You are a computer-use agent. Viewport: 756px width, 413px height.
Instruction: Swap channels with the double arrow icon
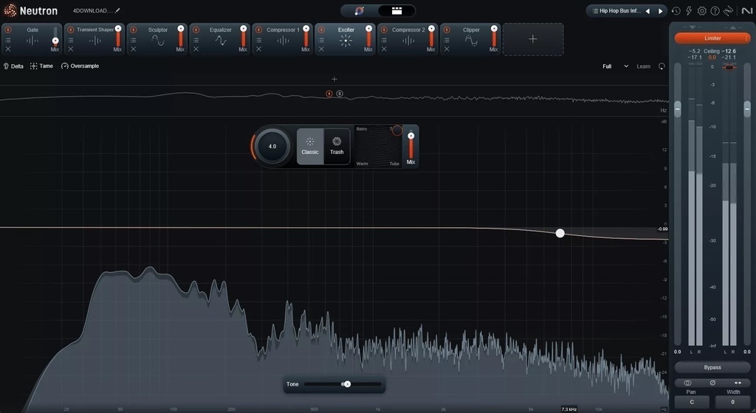tap(738, 383)
